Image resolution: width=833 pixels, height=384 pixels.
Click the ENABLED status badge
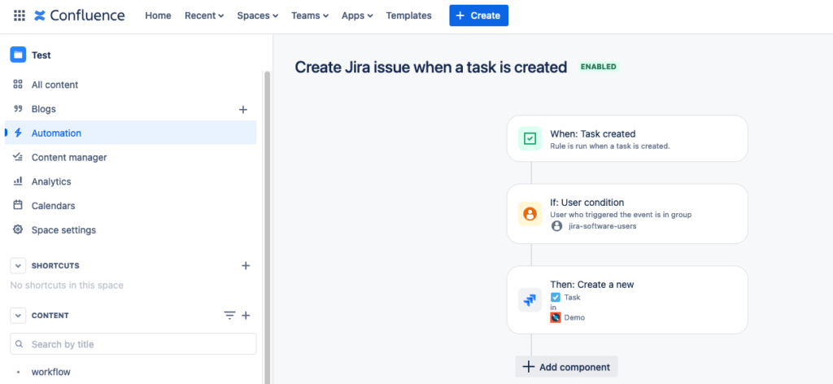[x=599, y=67]
